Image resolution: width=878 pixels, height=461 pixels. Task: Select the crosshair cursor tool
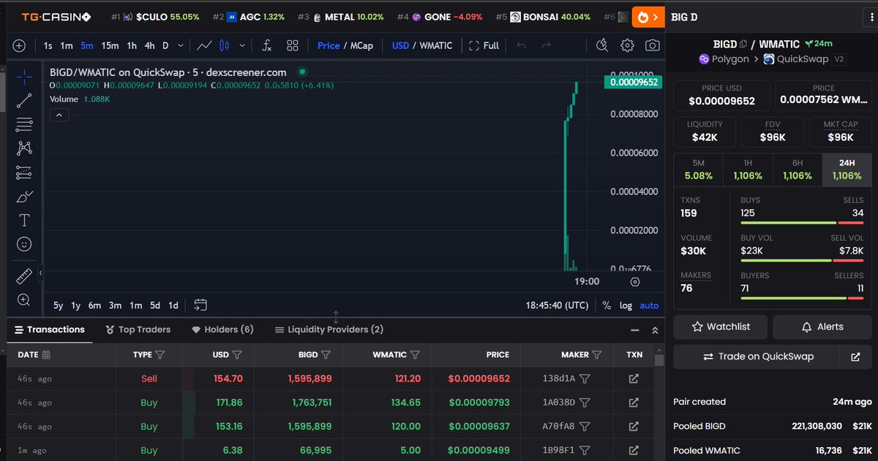[x=23, y=75]
